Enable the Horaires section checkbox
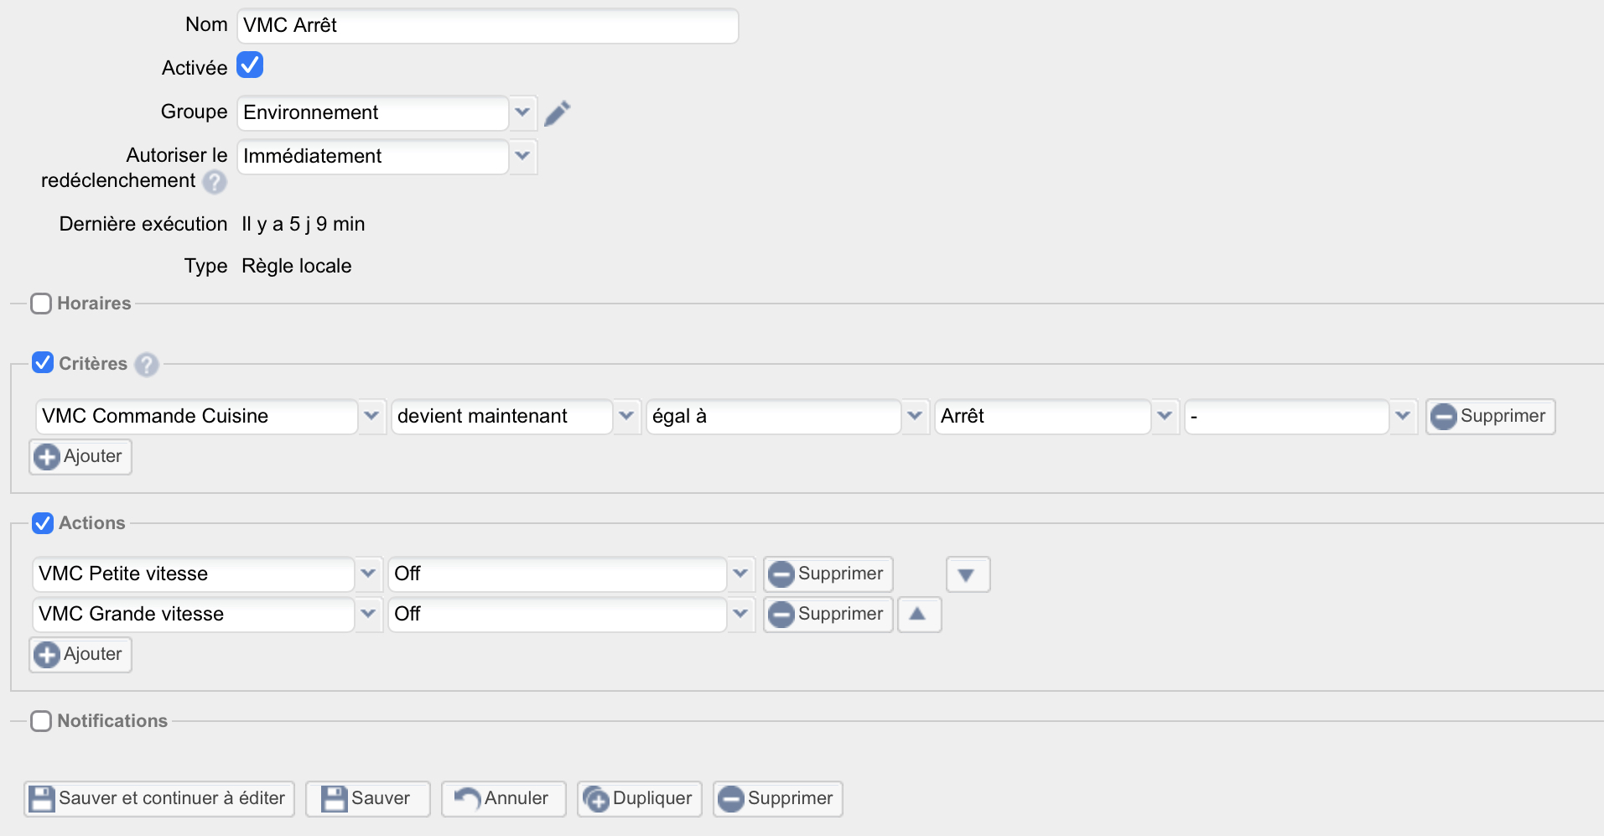 pos(41,304)
